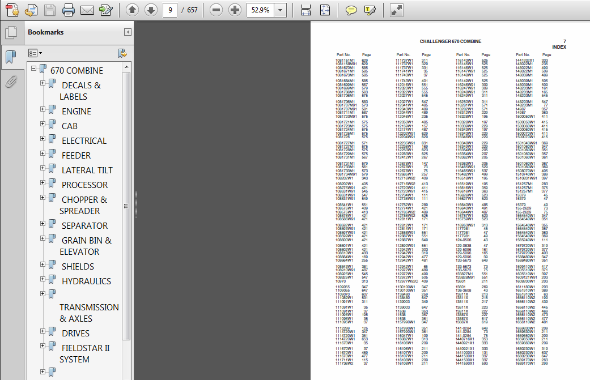Expand the DECALS & LABELS bookmark

tap(43, 83)
